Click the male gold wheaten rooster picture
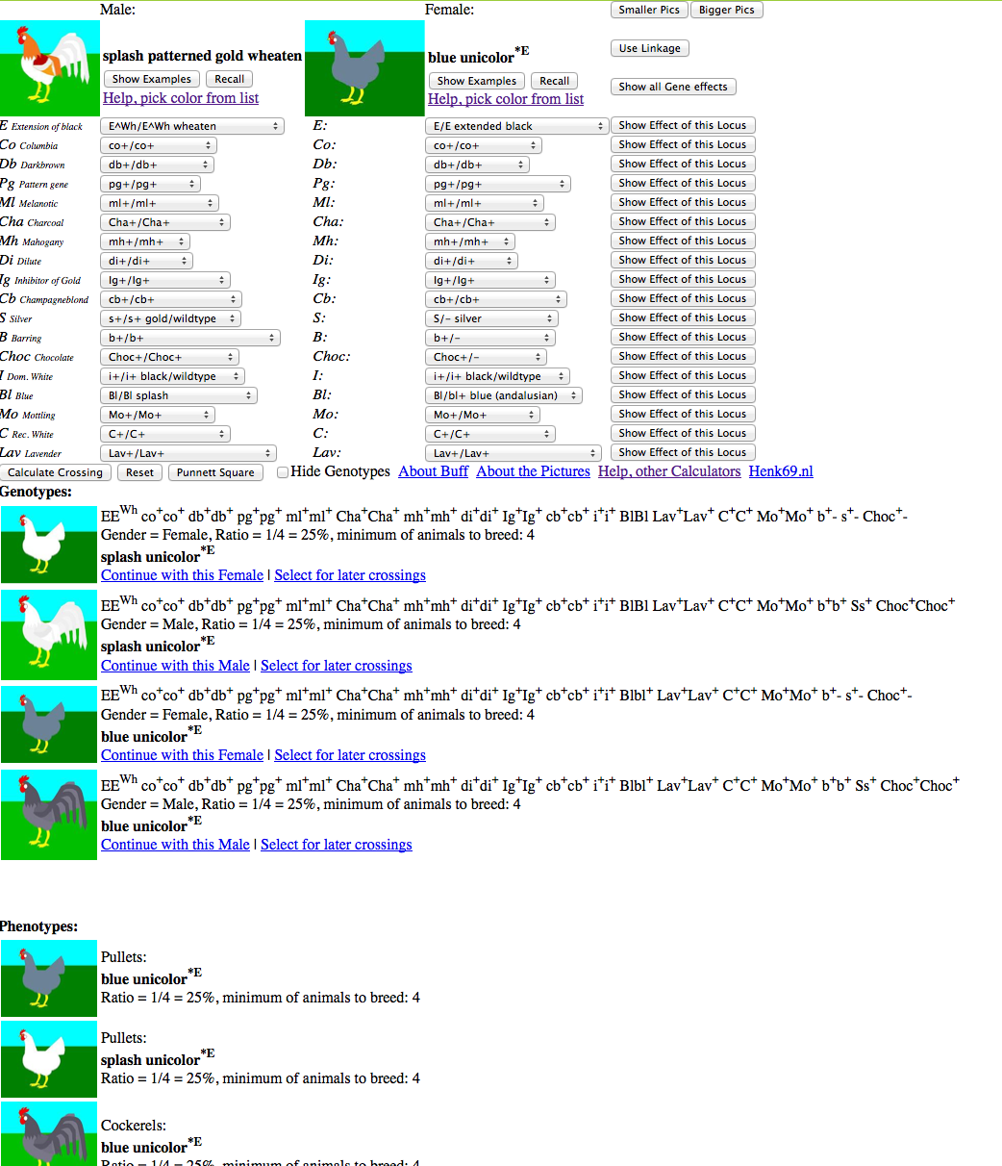1002x1166 pixels. coord(50,68)
